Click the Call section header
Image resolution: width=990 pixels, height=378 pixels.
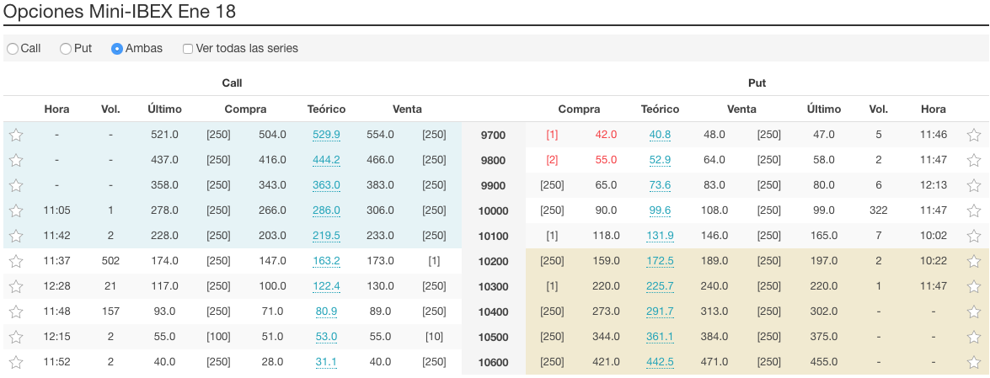tap(232, 83)
